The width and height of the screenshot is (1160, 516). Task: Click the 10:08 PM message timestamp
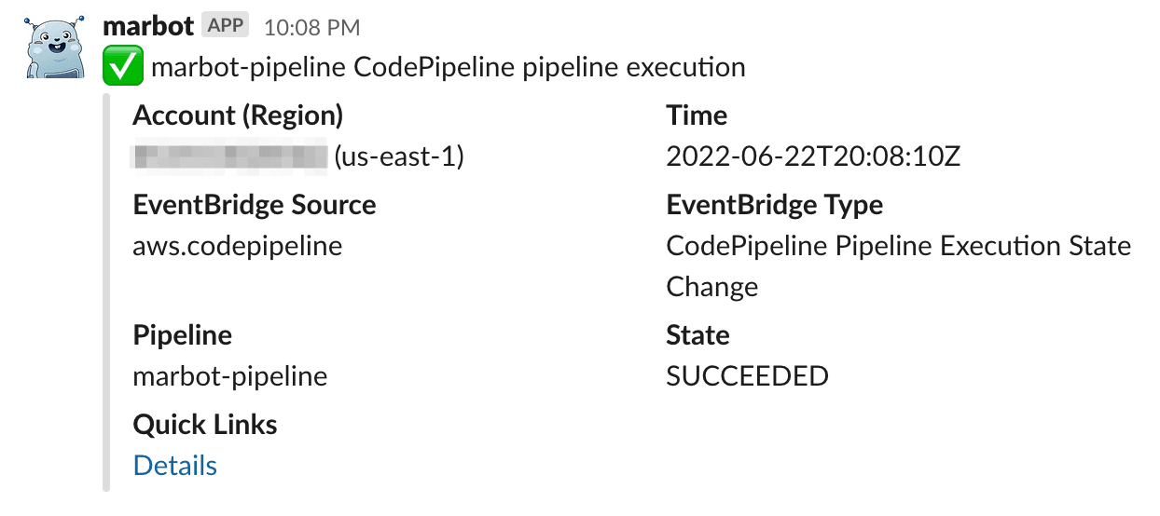[312, 28]
